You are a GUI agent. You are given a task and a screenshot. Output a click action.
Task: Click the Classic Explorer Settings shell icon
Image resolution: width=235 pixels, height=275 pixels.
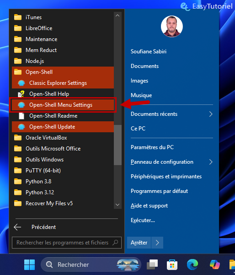click(21, 83)
